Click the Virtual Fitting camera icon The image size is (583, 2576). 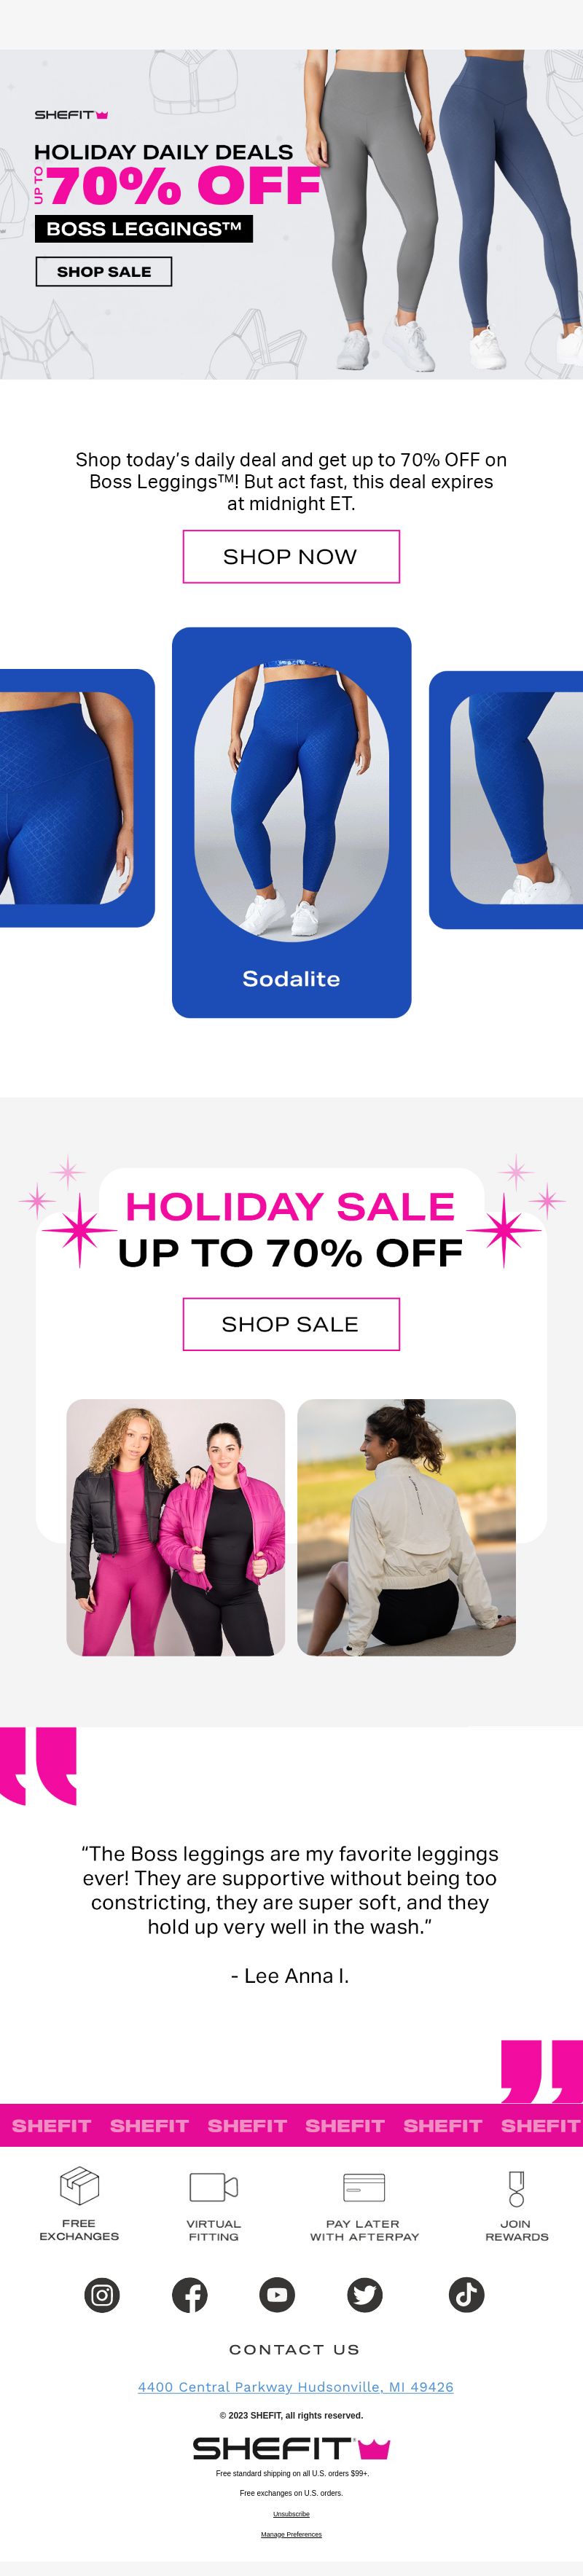tap(214, 2187)
